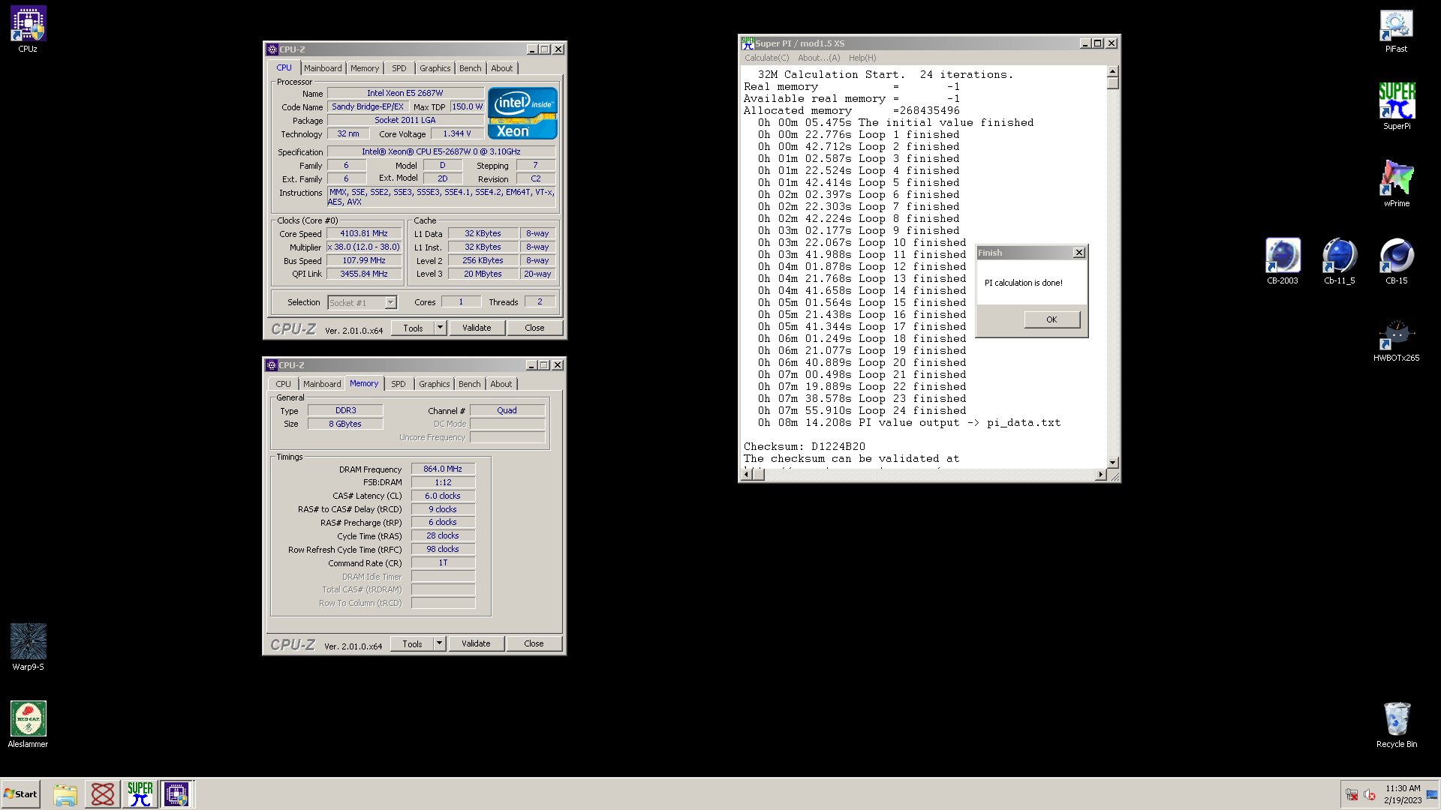Image resolution: width=1441 pixels, height=810 pixels.
Task: Click the Super PI scroll up arrow
Action: 1113,72
